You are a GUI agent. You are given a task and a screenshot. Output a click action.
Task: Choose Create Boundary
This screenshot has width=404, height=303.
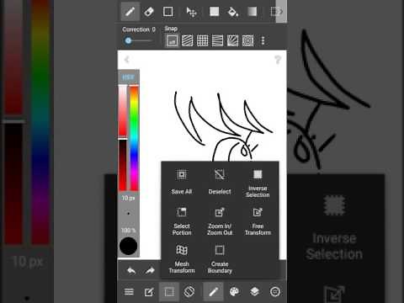point(220,259)
